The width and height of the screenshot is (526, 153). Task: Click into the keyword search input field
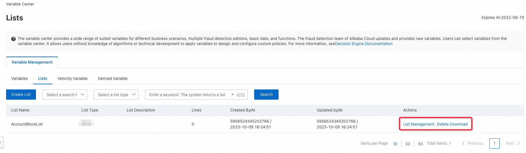tap(188, 95)
